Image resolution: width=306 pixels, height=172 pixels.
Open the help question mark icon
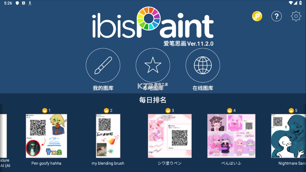pos(276,16)
